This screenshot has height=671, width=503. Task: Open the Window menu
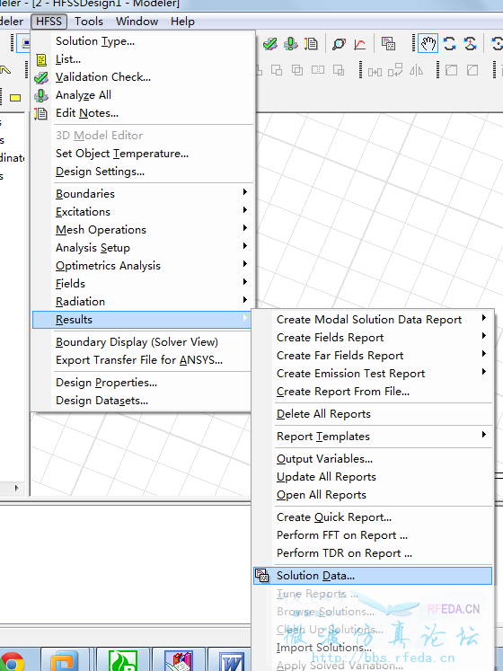(x=137, y=22)
